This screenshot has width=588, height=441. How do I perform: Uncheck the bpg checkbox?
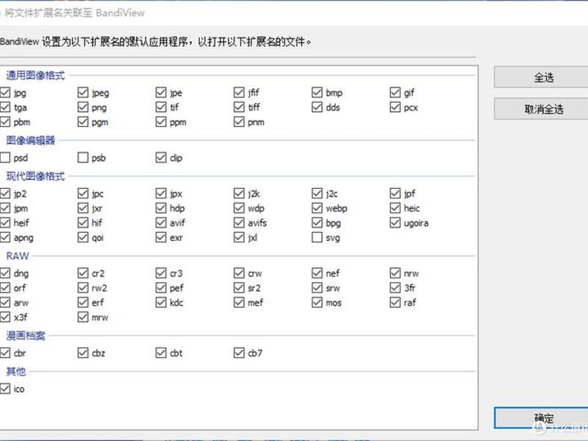[x=317, y=223]
